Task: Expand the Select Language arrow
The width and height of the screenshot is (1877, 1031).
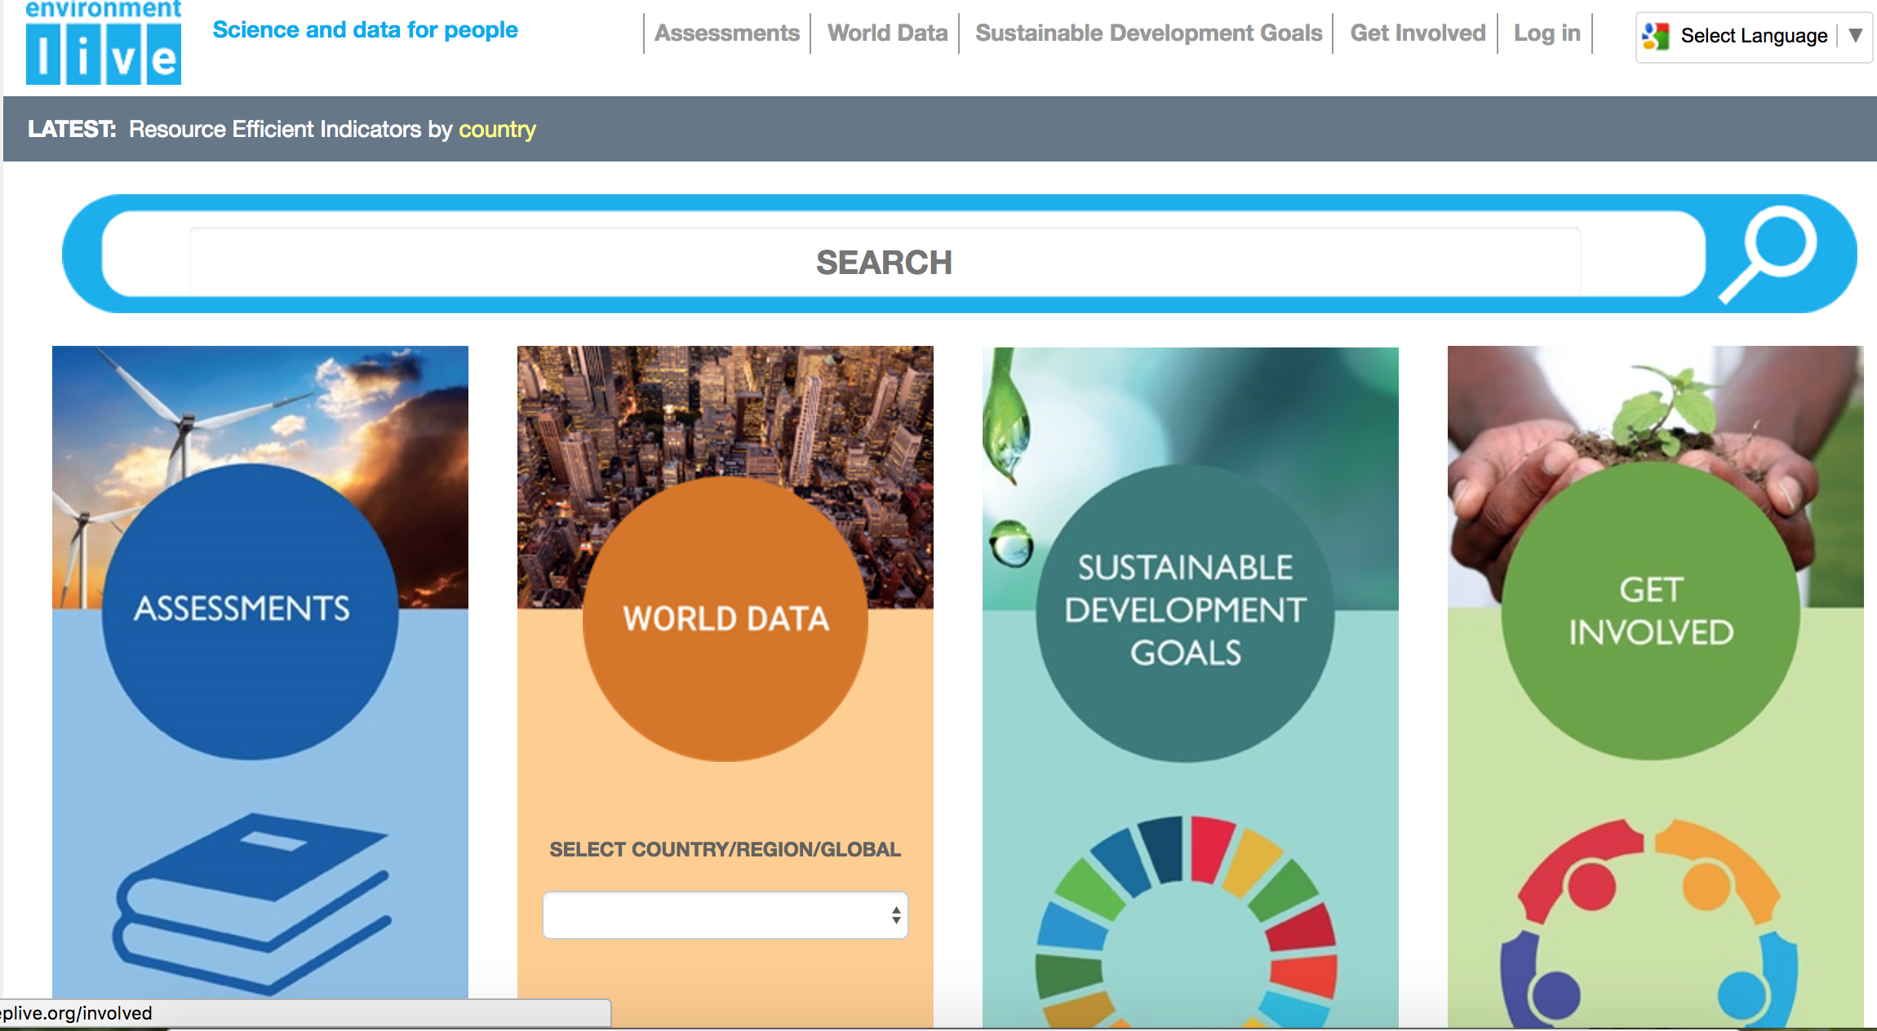Action: pos(1856,36)
